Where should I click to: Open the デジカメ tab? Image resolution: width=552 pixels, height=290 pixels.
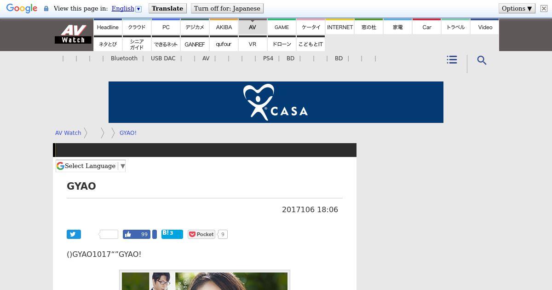[x=195, y=27]
